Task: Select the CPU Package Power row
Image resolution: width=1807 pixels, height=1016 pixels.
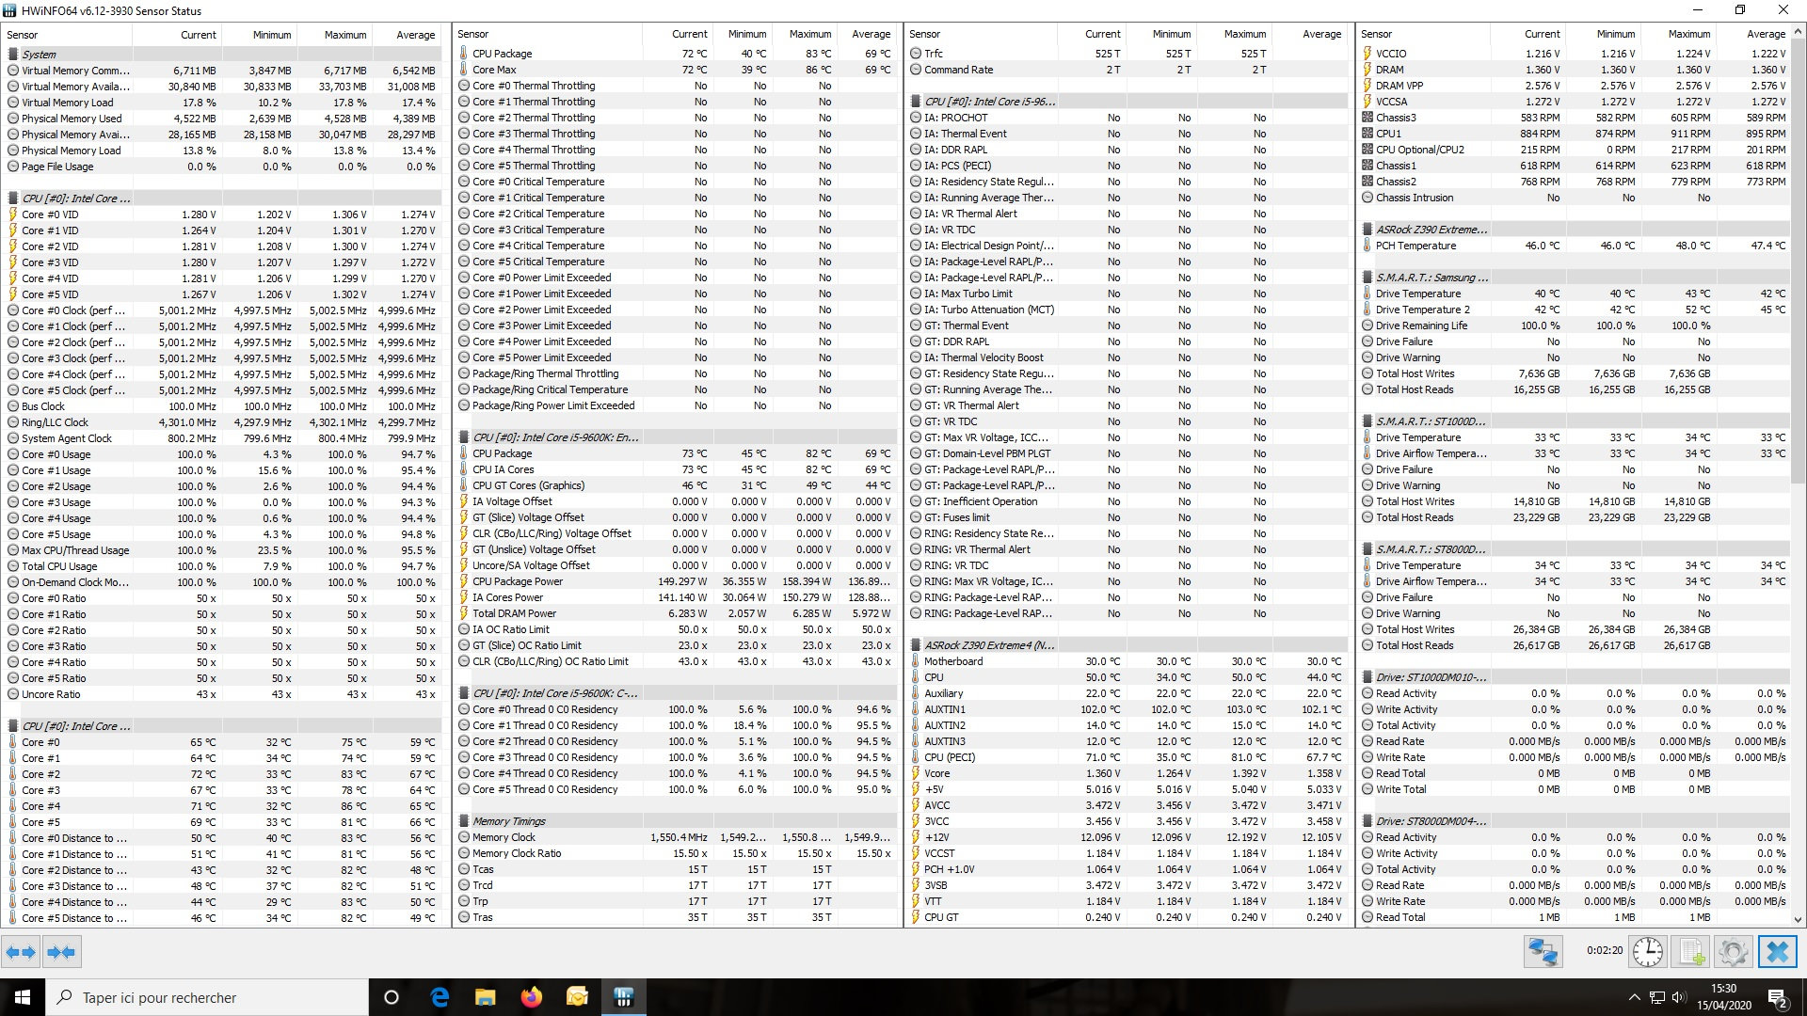Action: [x=518, y=581]
